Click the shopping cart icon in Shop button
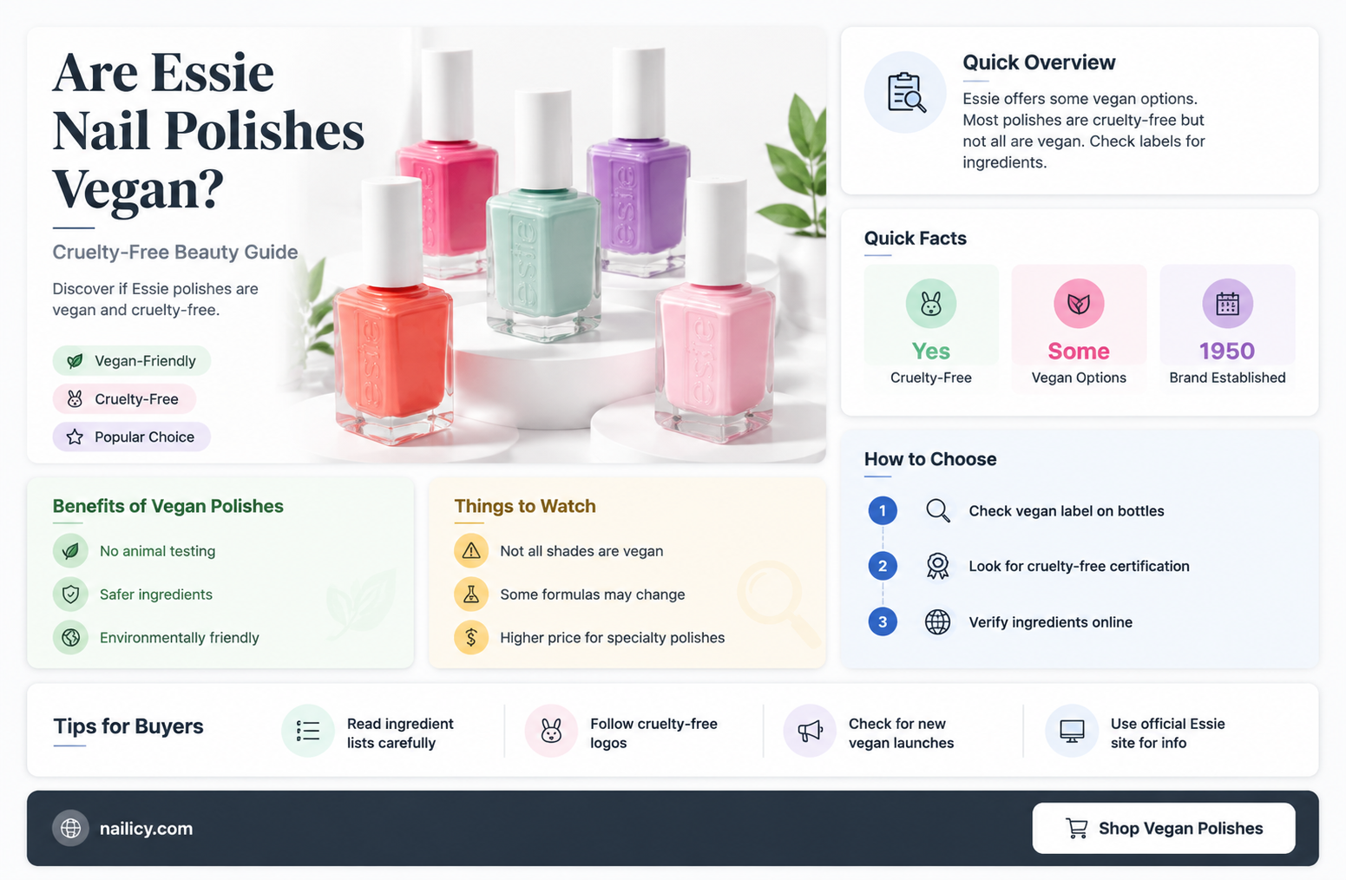 point(1076,828)
